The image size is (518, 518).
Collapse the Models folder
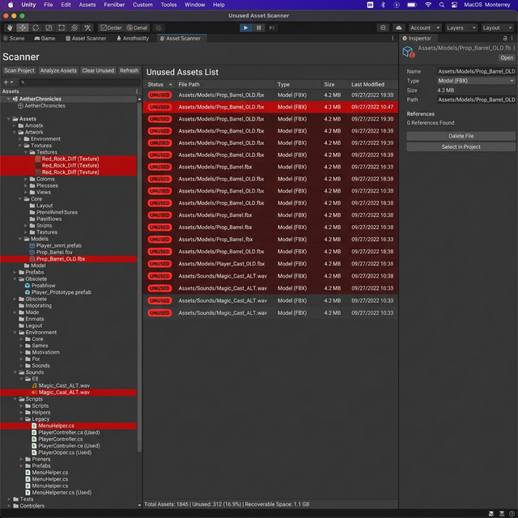pos(20,239)
